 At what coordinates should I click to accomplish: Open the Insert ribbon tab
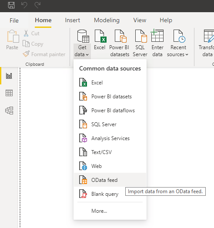[x=72, y=20]
